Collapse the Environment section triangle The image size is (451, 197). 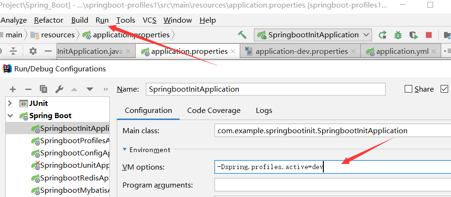click(x=124, y=150)
